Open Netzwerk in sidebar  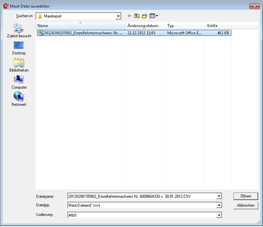point(19,100)
